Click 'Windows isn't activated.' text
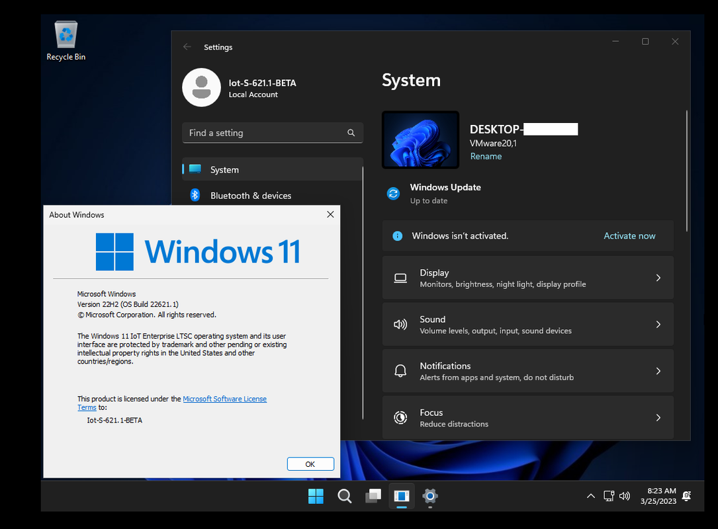 pyautogui.click(x=460, y=235)
